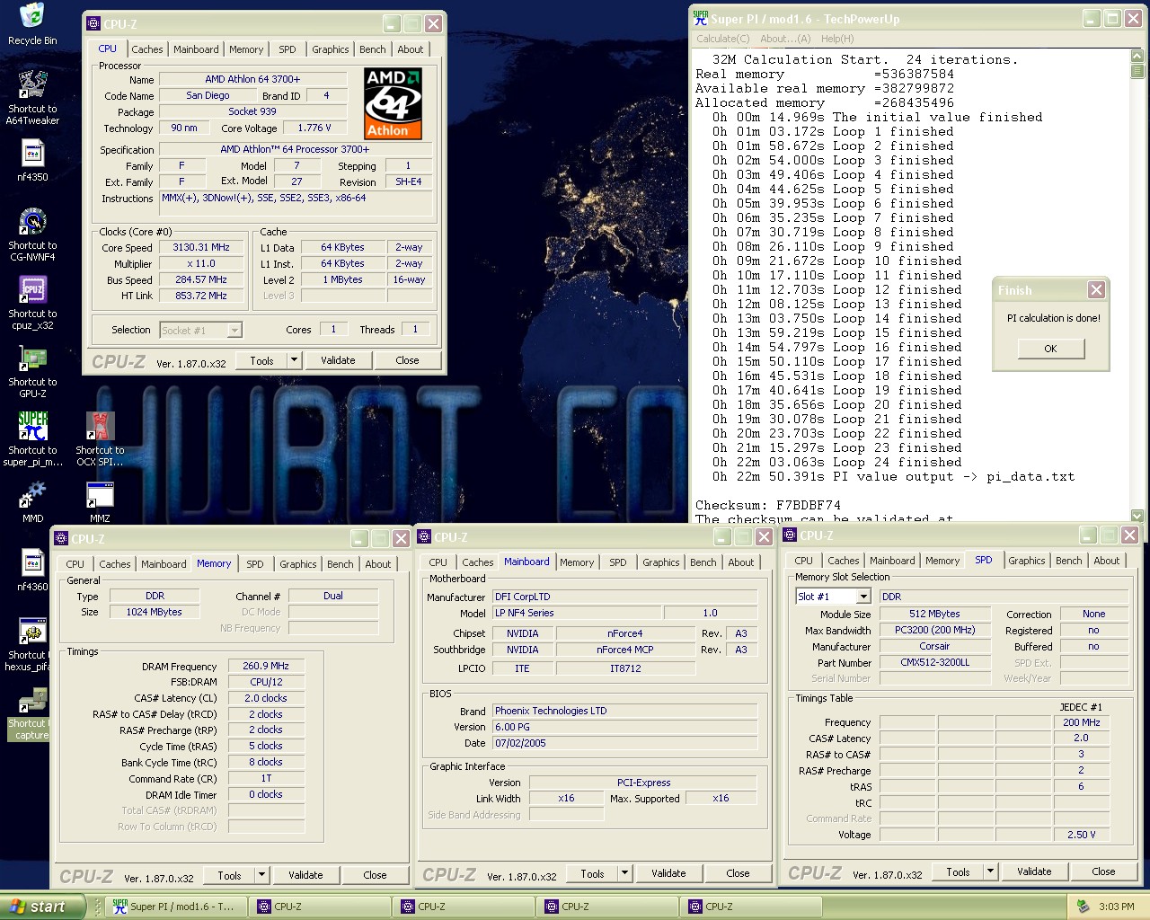Click the CPU-Z title icon in the SPD window
This screenshot has width=1150, height=920.
[x=790, y=535]
